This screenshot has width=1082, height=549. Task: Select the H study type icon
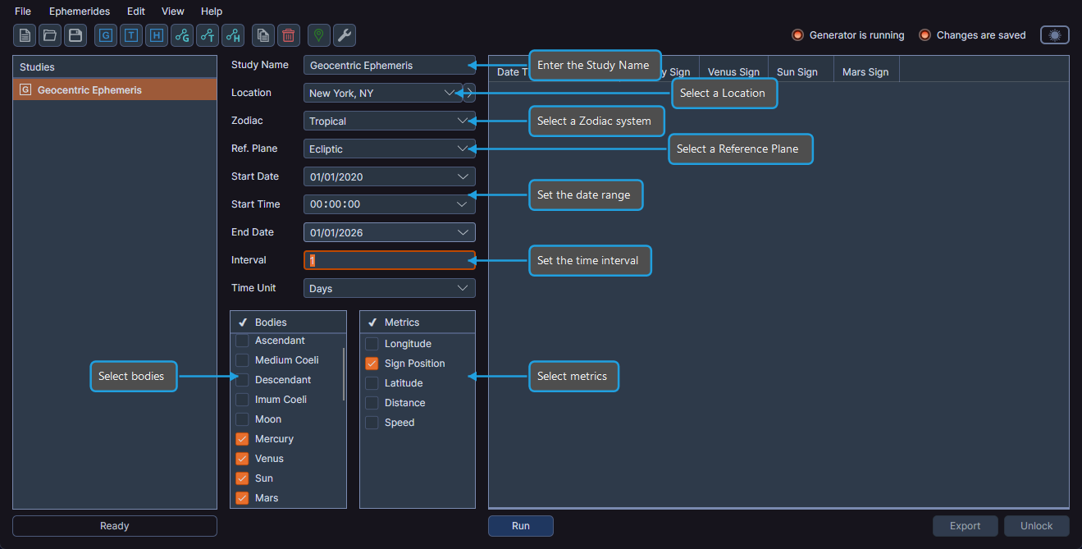point(156,35)
